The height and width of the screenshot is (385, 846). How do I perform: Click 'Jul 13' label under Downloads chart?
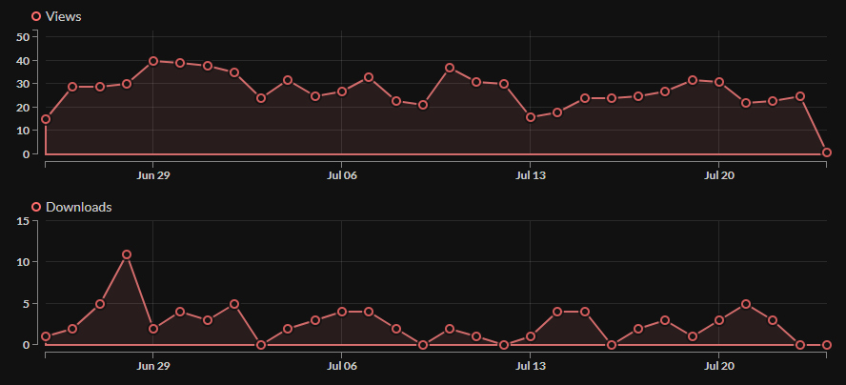531,366
